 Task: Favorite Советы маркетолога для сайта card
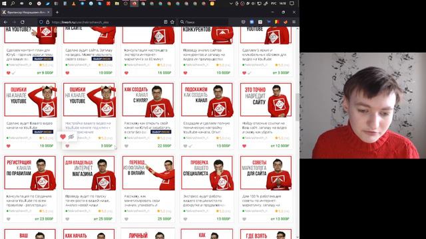coord(244,219)
